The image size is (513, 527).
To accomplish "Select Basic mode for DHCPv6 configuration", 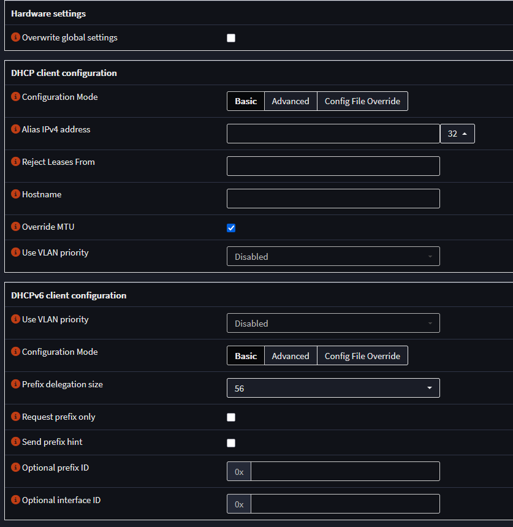I will point(246,356).
